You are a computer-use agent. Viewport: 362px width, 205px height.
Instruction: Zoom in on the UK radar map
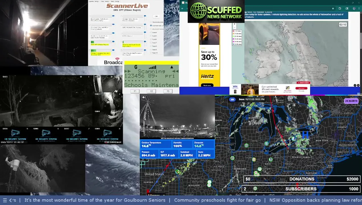tap(235, 24)
